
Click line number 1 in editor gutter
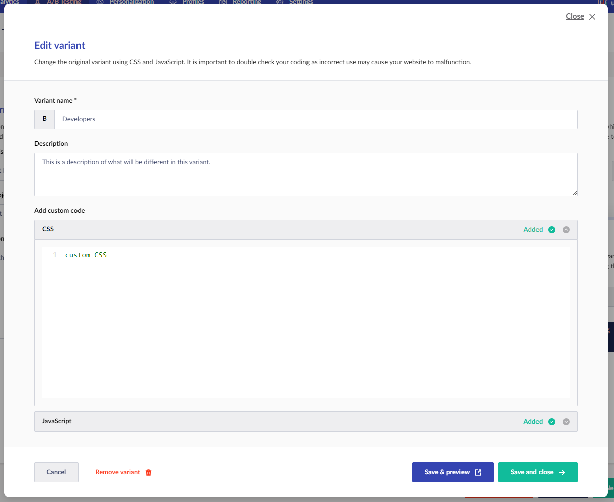(x=55, y=255)
